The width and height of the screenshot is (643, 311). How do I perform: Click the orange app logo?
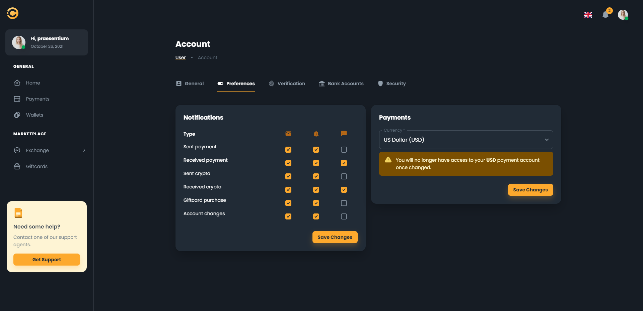[13, 13]
